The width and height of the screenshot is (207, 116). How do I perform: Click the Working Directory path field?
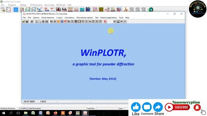(x=52, y=108)
